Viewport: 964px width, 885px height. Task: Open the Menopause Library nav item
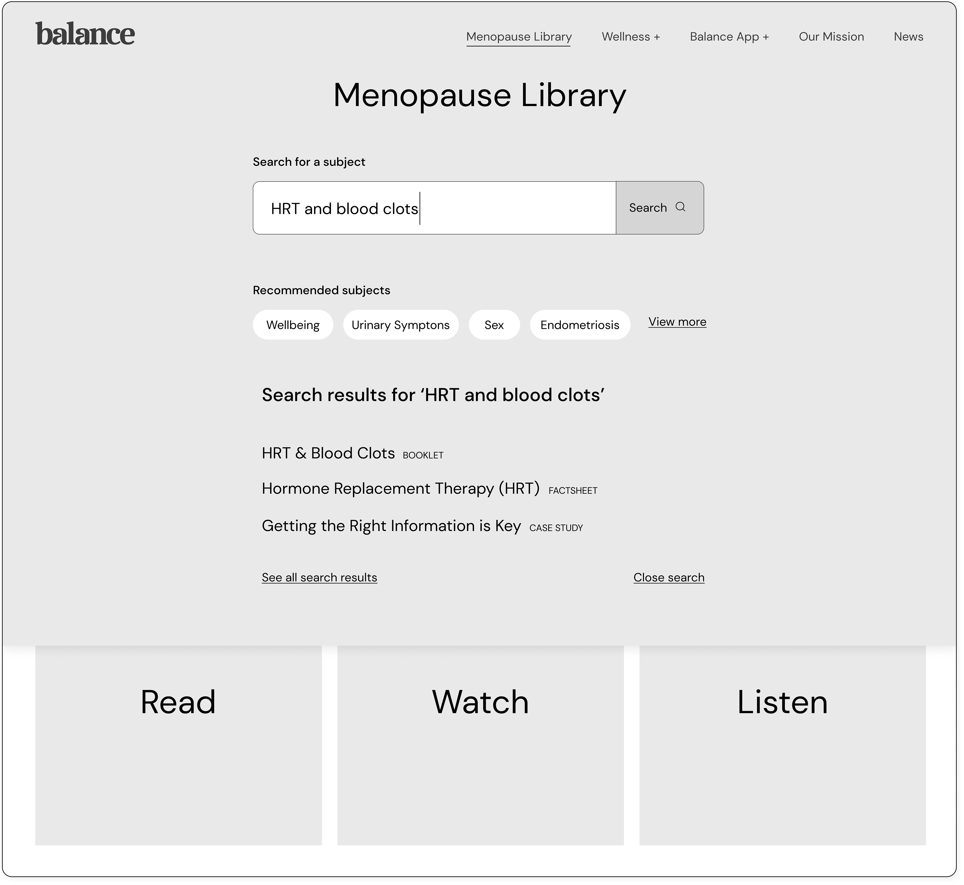(519, 37)
